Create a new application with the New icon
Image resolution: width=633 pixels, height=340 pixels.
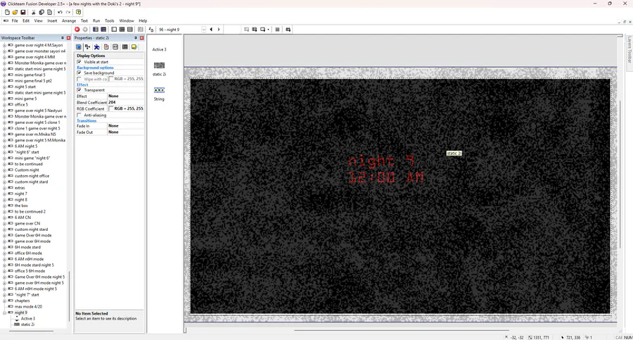pos(7,12)
